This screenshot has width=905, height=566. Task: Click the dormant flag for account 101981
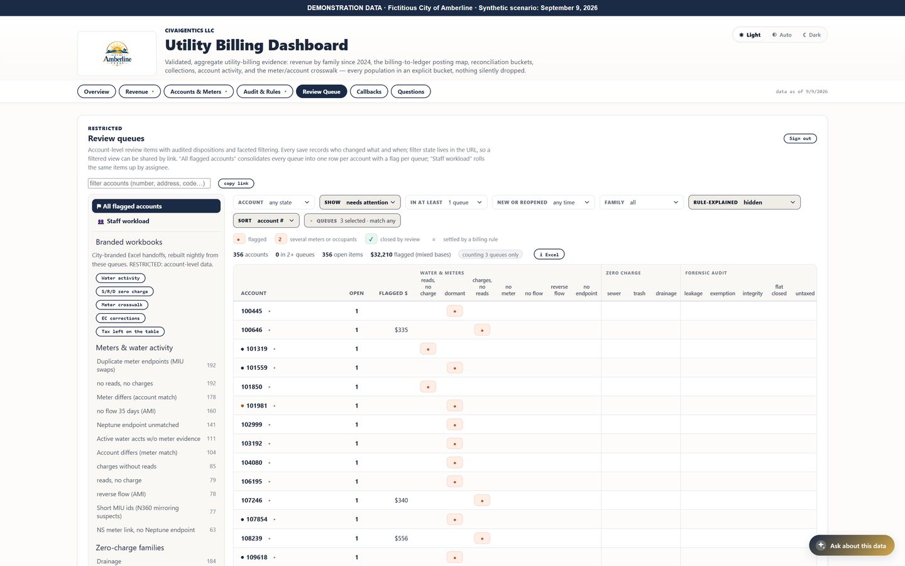click(454, 406)
